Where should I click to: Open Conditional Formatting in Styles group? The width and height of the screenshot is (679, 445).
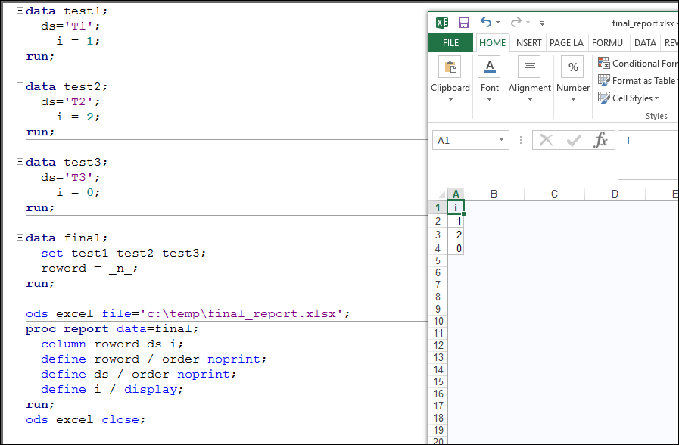(x=604, y=64)
